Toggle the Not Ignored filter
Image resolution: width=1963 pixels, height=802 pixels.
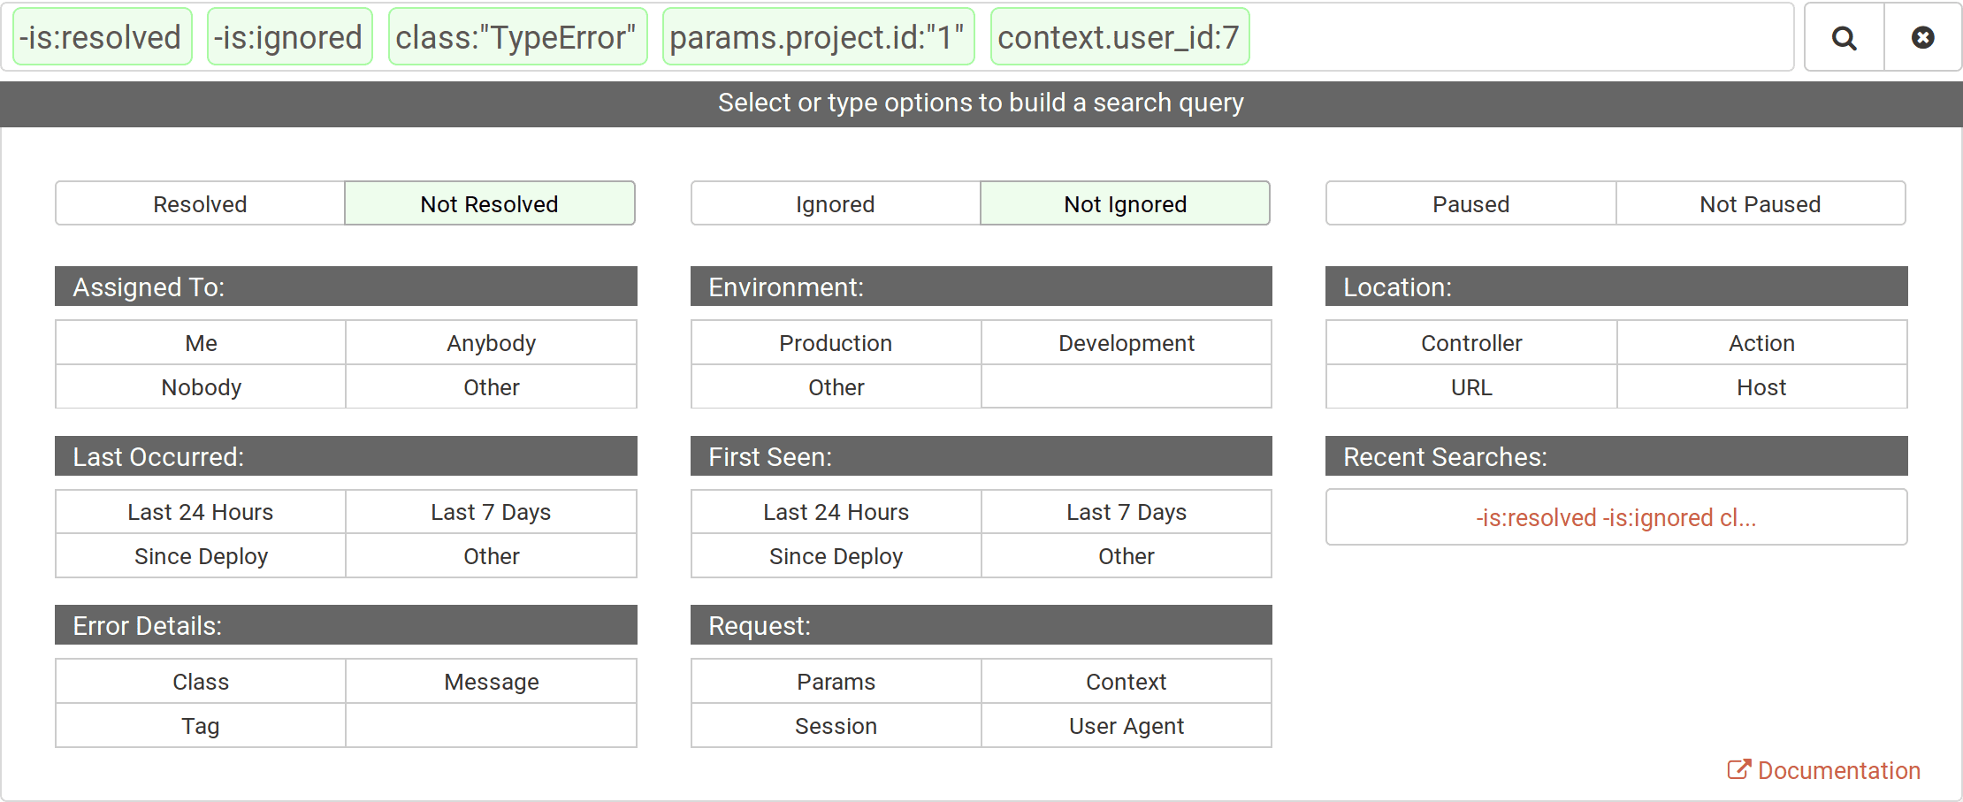[x=1125, y=204]
